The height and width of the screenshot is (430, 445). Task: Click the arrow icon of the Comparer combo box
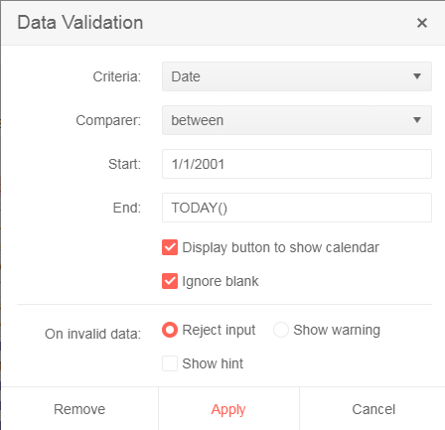pyautogui.click(x=417, y=120)
